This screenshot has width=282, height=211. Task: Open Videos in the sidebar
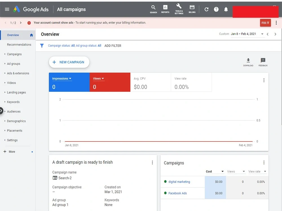[x=11, y=83]
